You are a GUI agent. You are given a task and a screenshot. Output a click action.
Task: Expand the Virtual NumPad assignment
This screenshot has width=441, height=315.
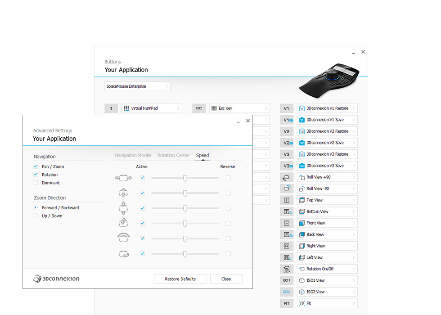(152, 108)
